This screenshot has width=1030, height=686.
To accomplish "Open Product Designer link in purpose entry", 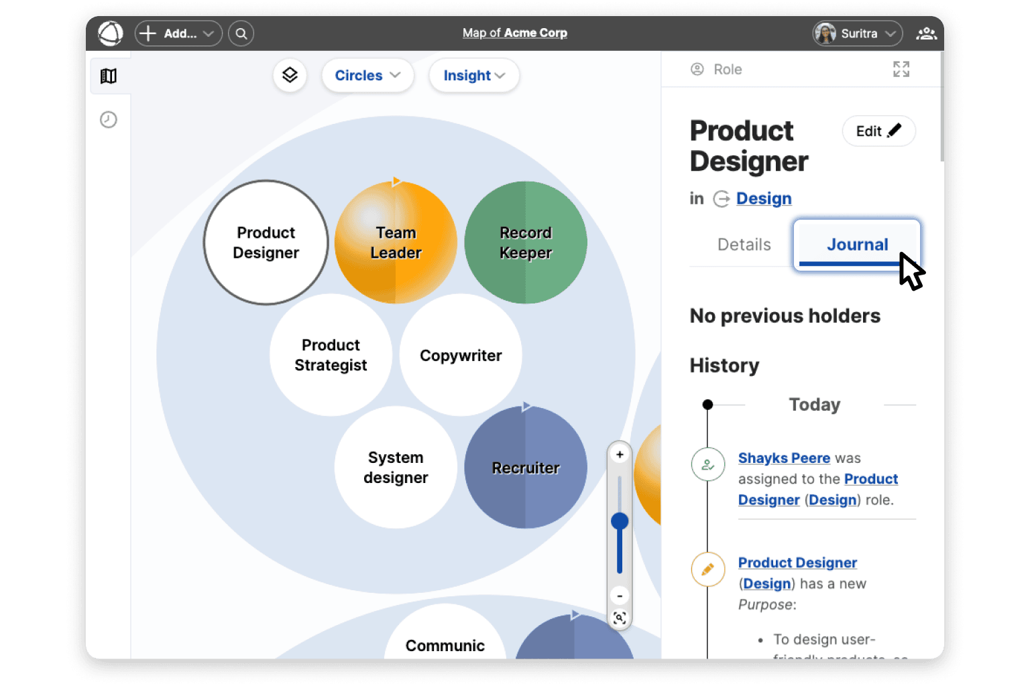I will (x=797, y=563).
